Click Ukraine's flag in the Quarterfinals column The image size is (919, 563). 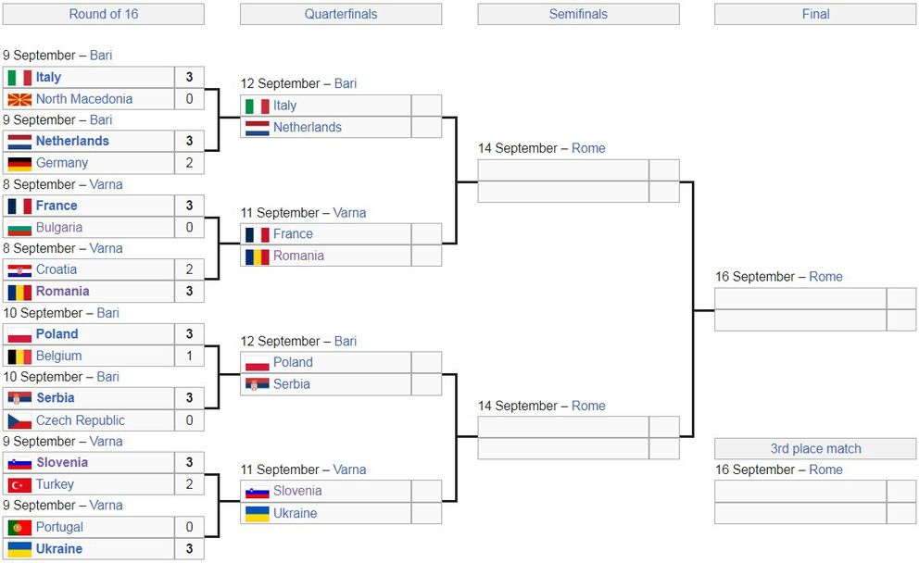[x=257, y=513]
